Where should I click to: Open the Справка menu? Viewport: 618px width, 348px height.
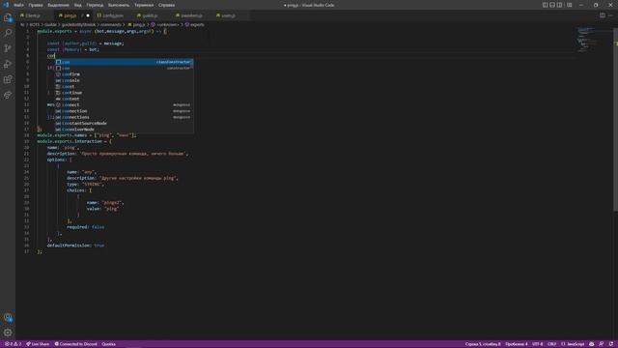167,5
